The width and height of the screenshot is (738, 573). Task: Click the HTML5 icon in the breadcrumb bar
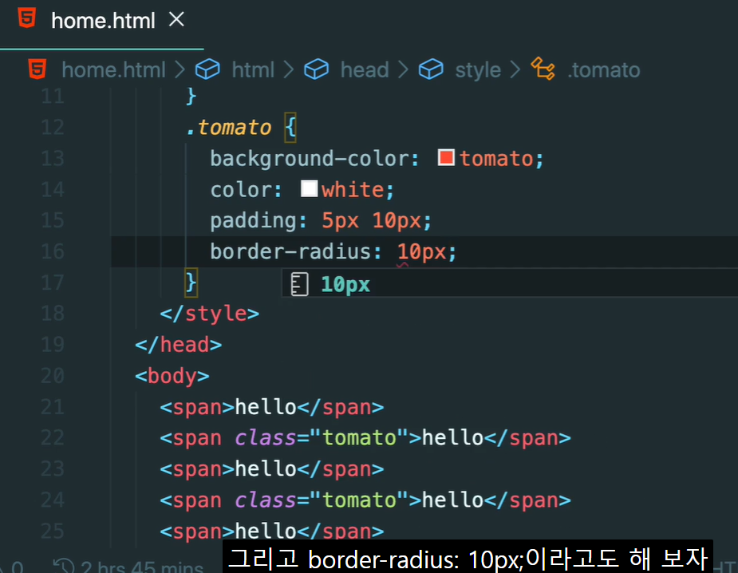(x=37, y=69)
